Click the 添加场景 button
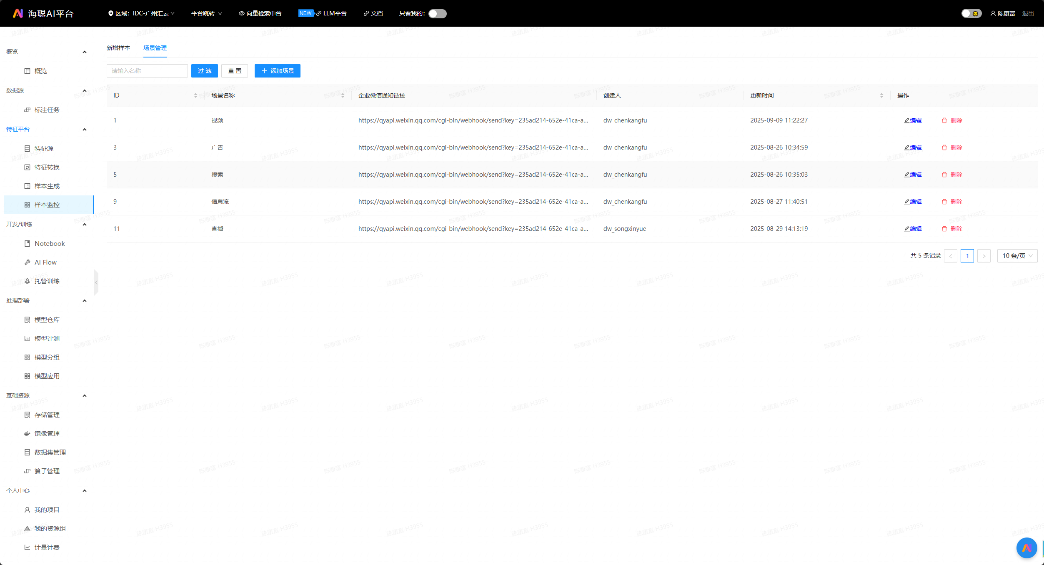The image size is (1044, 565). [278, 71]
